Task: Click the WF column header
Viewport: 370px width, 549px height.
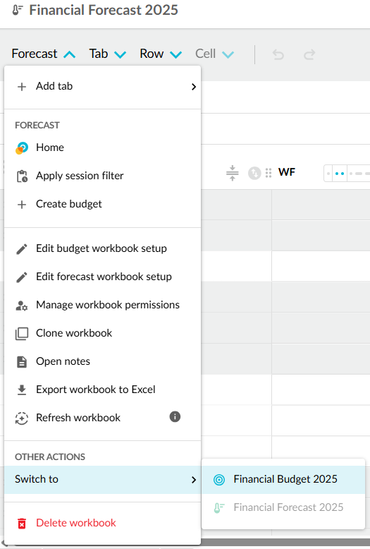Action: click(287, 172)
